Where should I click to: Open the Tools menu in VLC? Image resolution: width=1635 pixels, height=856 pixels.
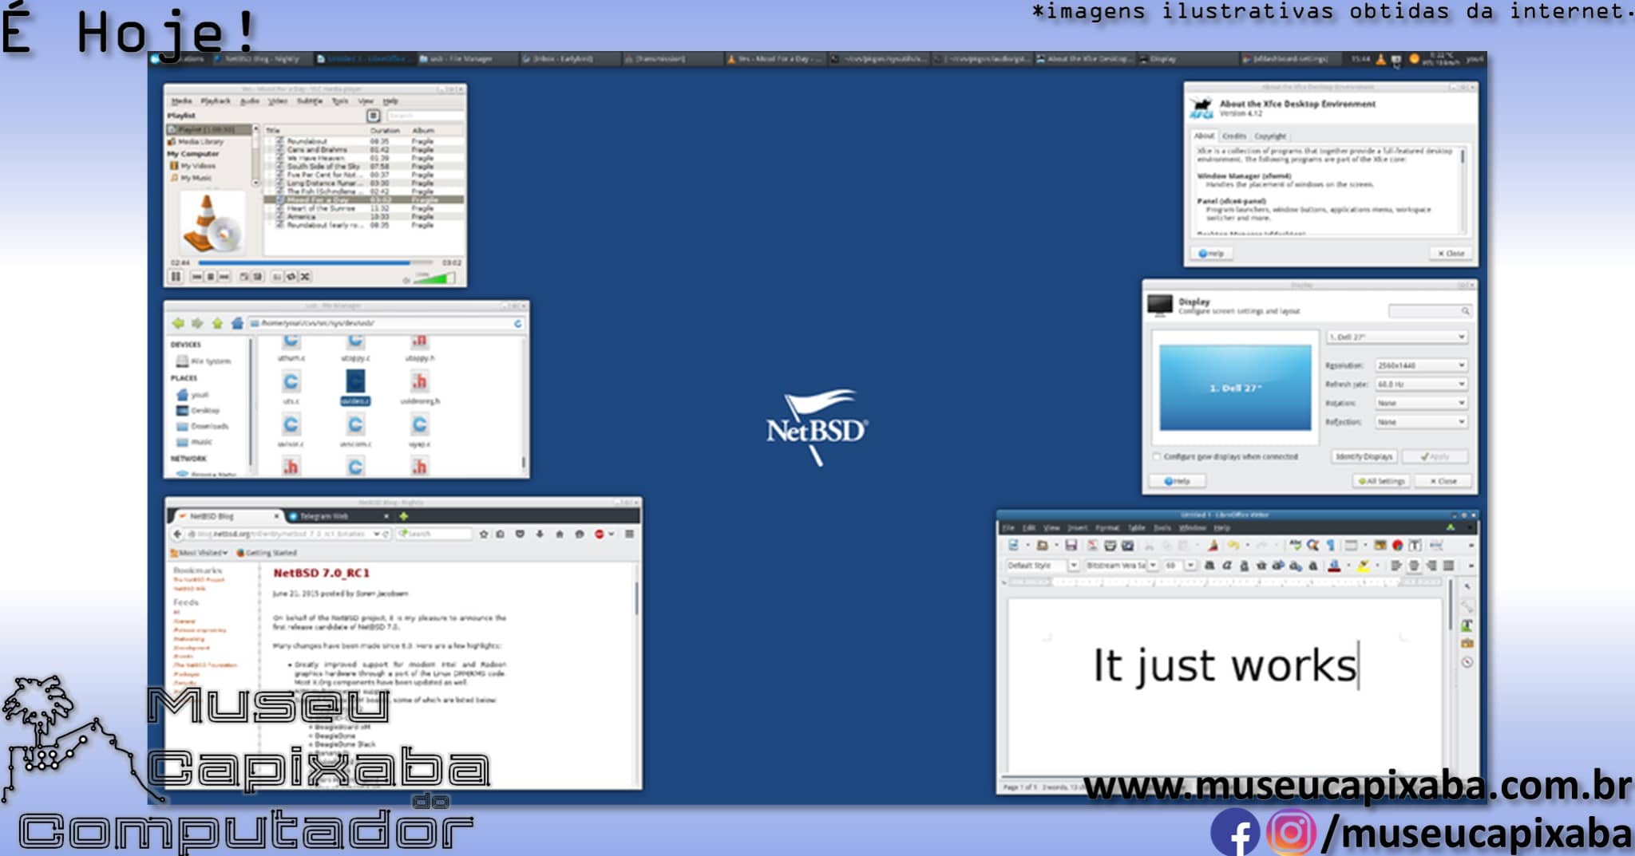point(340,101)
